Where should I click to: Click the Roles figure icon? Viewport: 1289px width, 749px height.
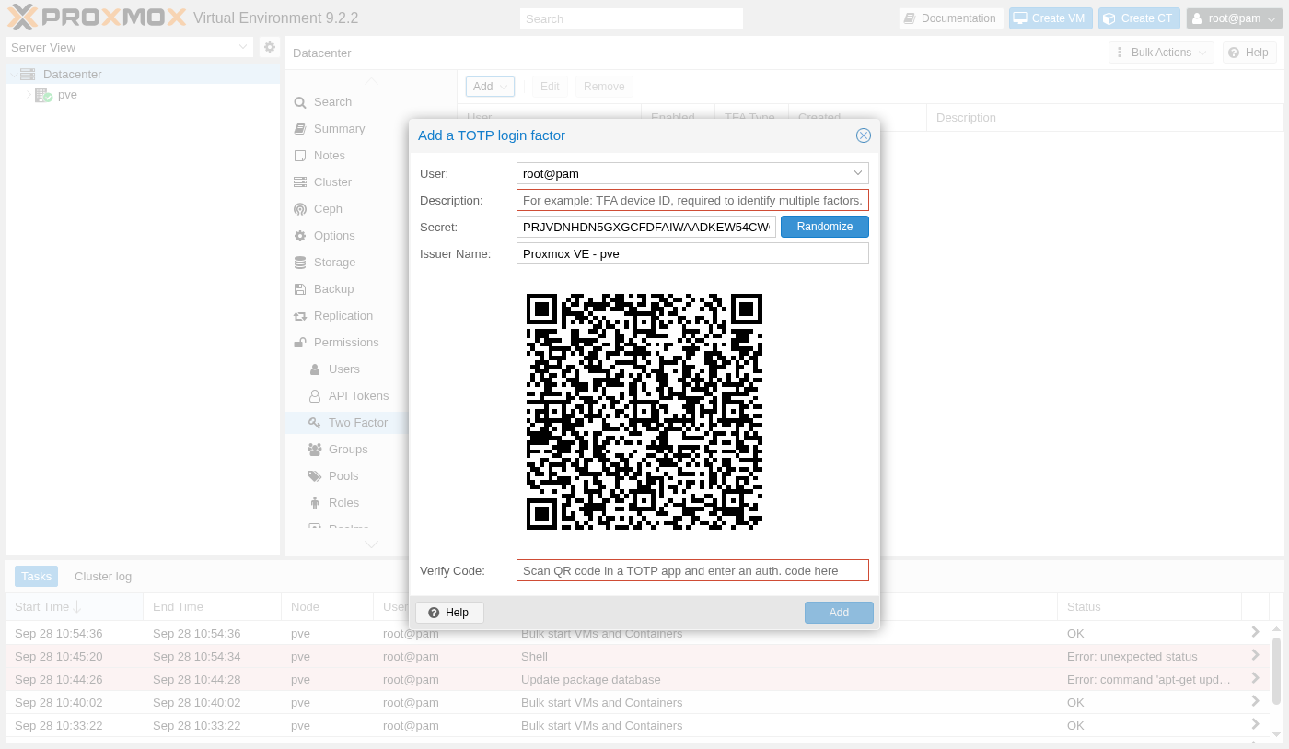315,503
